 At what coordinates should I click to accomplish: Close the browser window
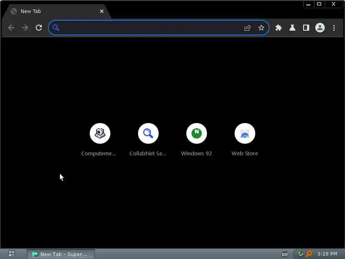(x=333, y=4)
